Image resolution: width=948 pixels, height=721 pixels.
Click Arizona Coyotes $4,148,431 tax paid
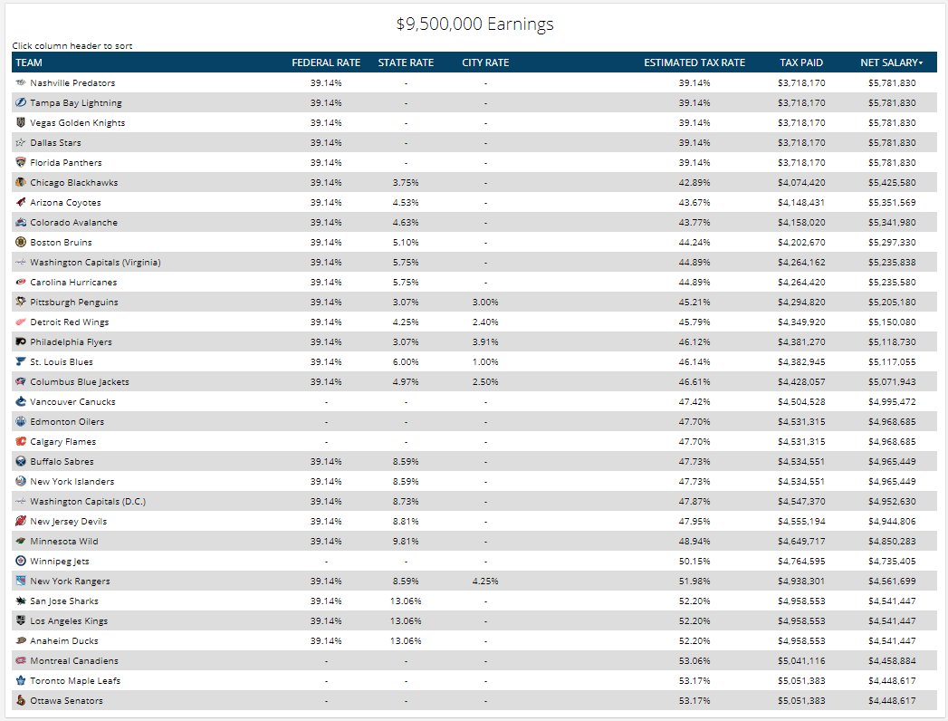[801, 202]
